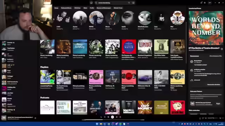This screenshot has height=126, width=225.
Task: Clear the search text with the X icon
Action: click(x=129, y=3)
